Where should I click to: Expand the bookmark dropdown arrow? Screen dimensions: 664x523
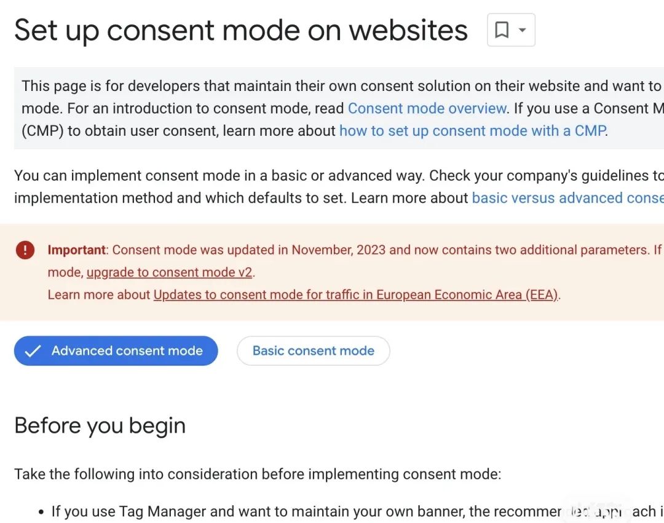522,30
